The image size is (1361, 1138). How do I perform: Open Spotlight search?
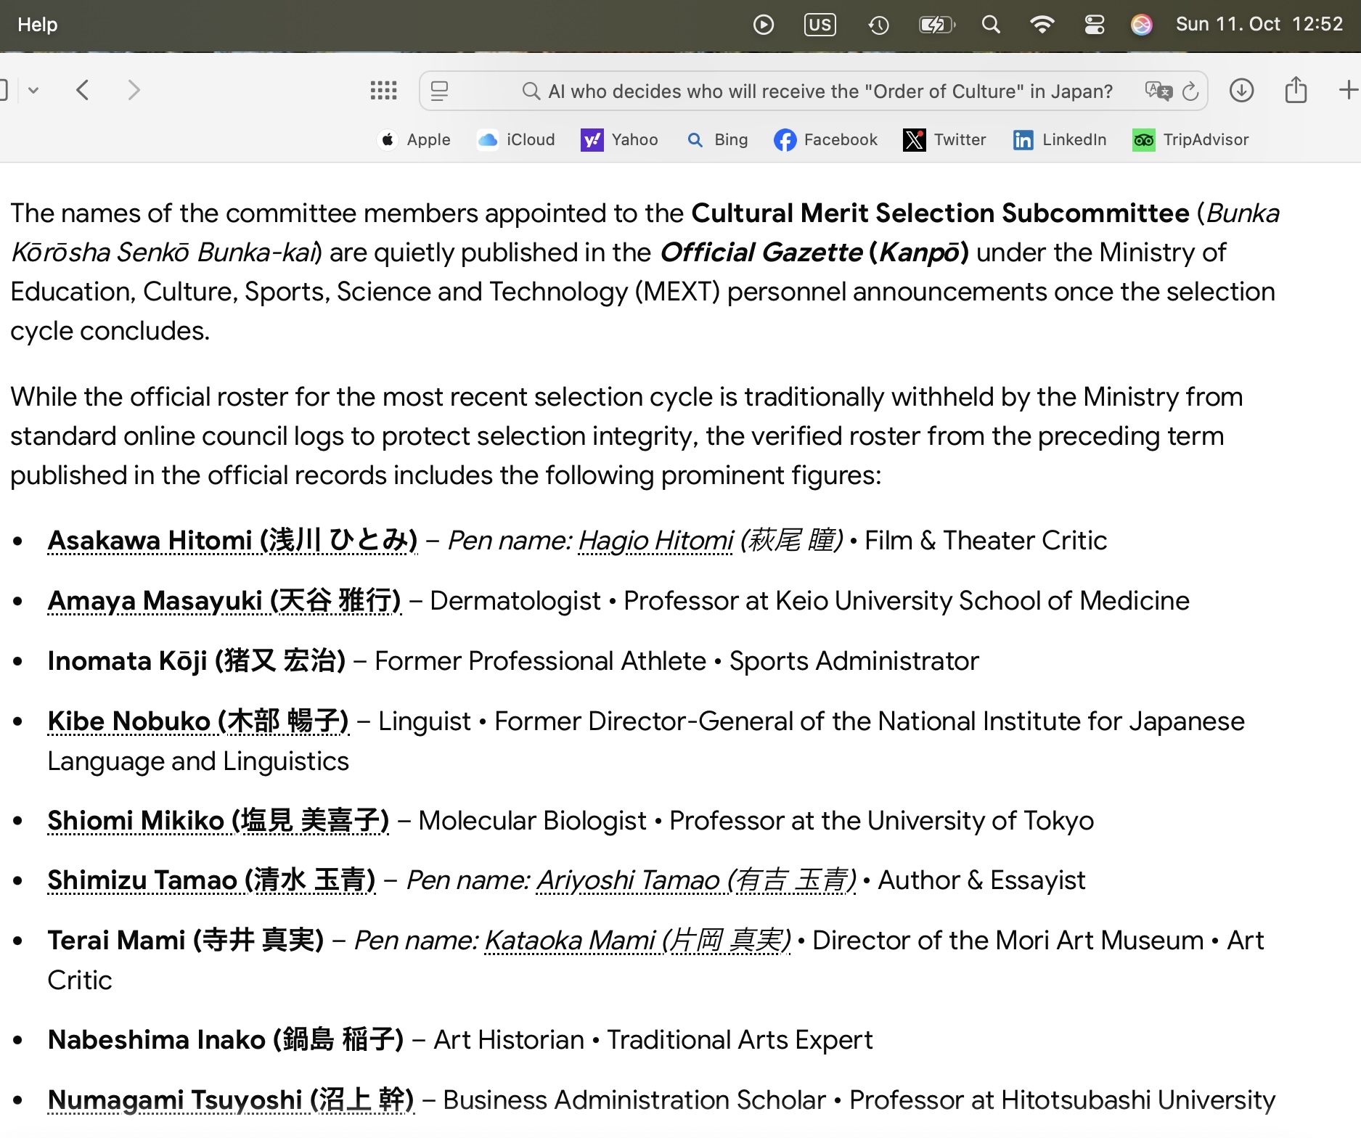point(991,25)
